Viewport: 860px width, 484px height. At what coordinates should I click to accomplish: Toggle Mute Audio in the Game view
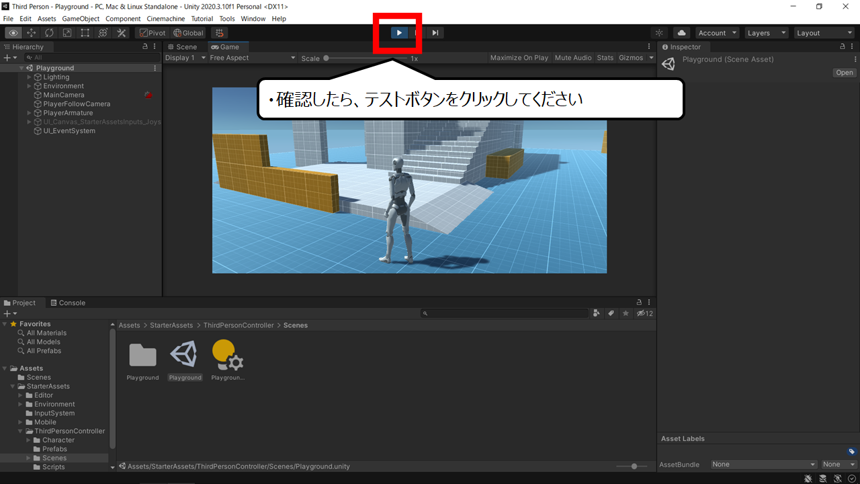(x=573, y=58)
